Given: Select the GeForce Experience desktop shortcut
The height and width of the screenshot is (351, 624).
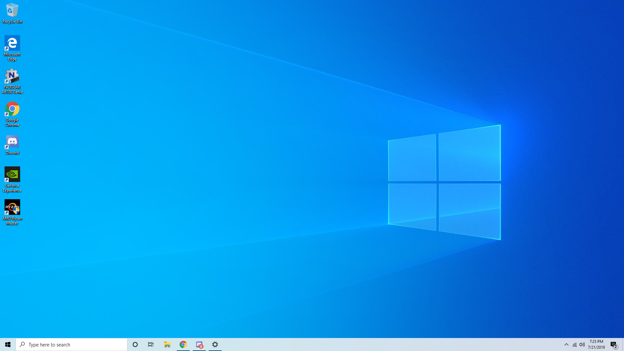Looking at the screenshot, I should (12, 179).
